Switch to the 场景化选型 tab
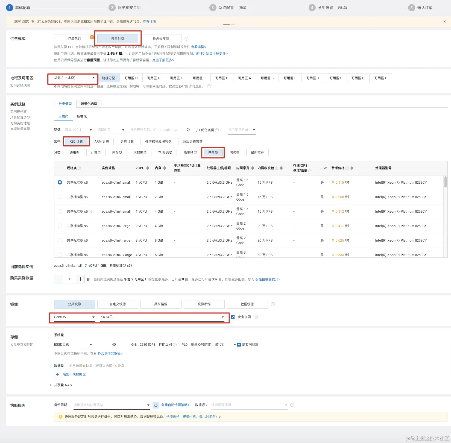Viewport: 451px width, 443px height. point(89,104)
